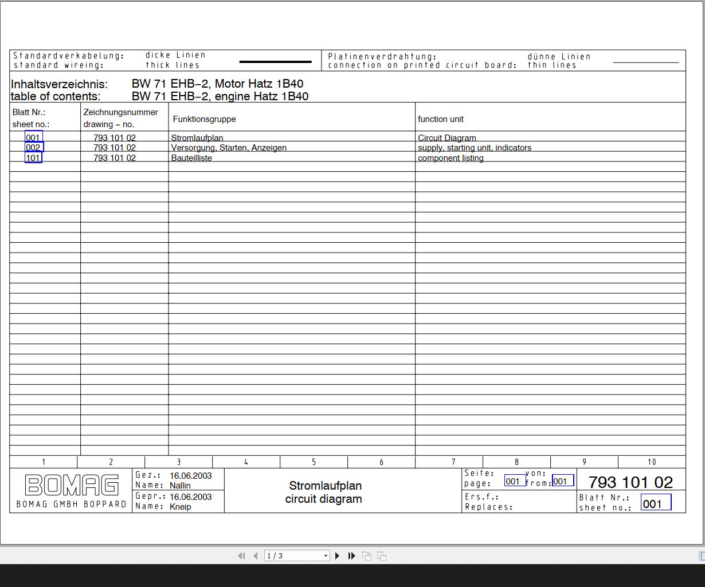Open sheet link 101 in contents table

point(33,157)
